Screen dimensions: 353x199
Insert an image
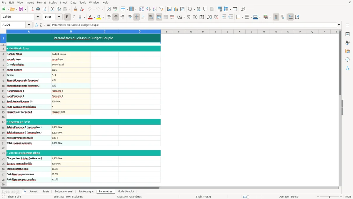[x=169, y=9]
